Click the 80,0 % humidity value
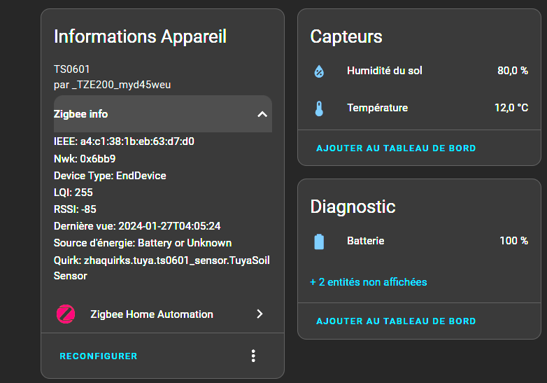 (513, 71)
